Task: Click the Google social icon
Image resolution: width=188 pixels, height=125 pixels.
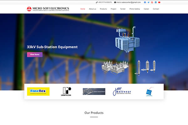Action: (x=152, y=2)
